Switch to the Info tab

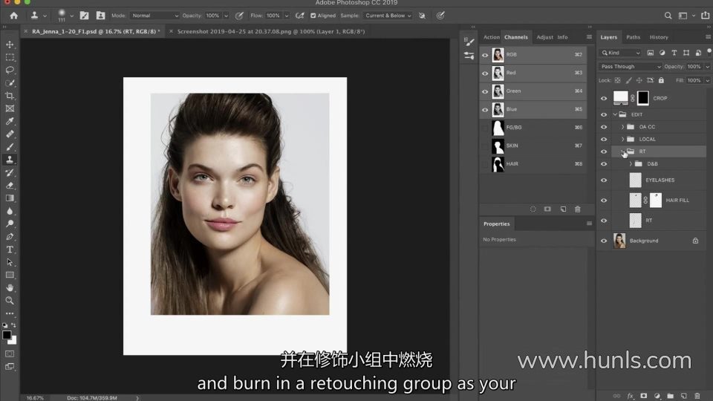pos(562,37)
